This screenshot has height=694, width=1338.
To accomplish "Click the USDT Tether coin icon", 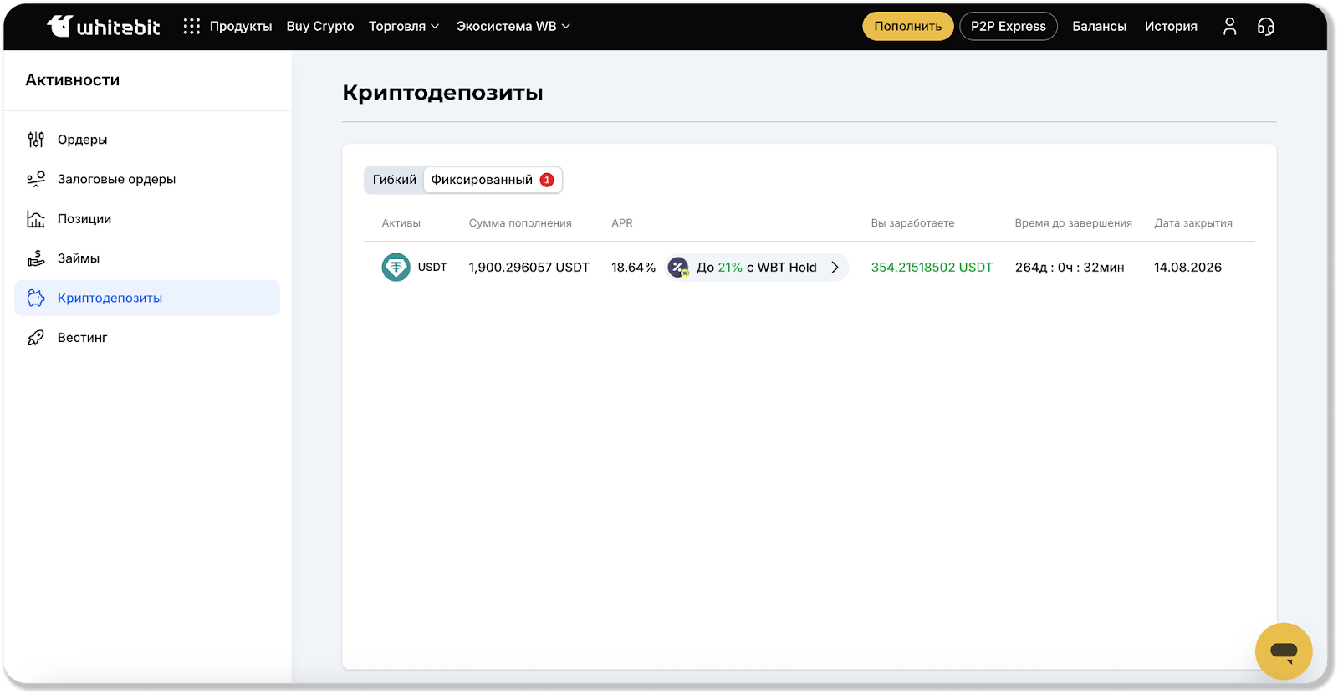I will 396,268.
